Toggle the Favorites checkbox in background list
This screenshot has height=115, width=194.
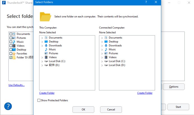pos(11,54)
